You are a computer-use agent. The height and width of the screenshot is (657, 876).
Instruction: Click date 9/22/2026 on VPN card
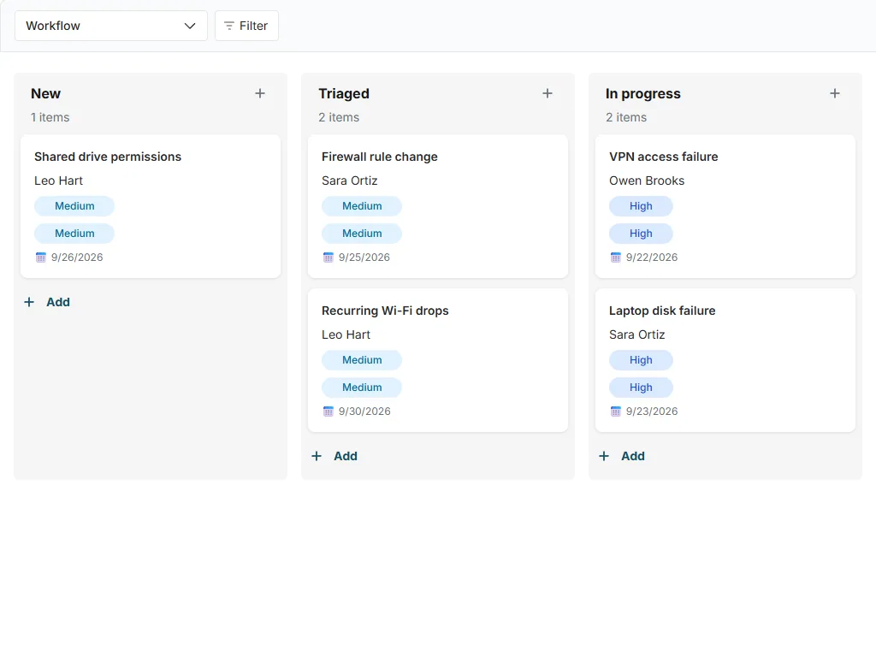651,257
